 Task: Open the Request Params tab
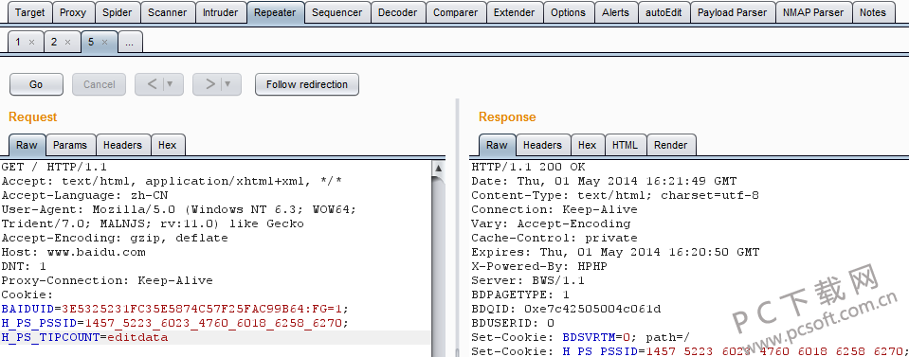point(70,145)
